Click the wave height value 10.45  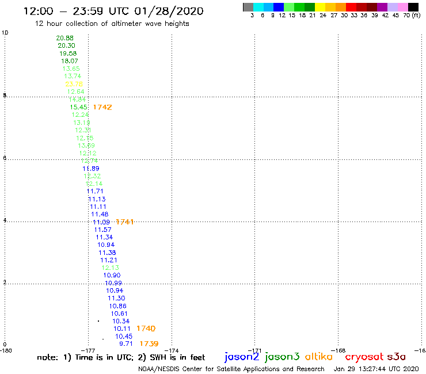click(x=124, y=337)
